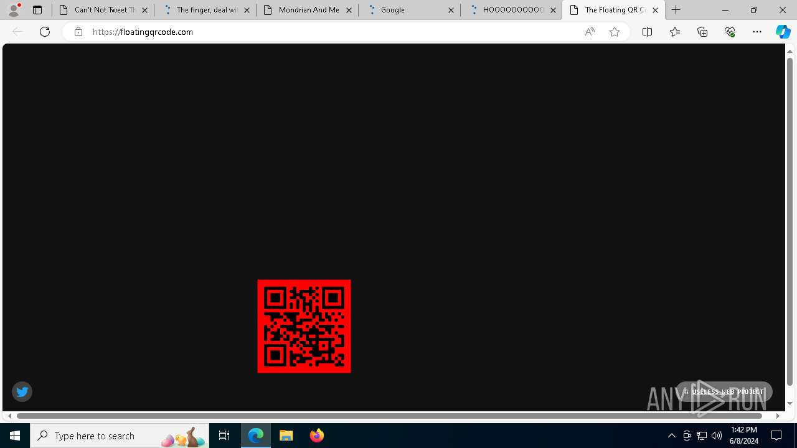Screen dimensions: 797x448
Task: Open Task View
Action: [224, 436]
